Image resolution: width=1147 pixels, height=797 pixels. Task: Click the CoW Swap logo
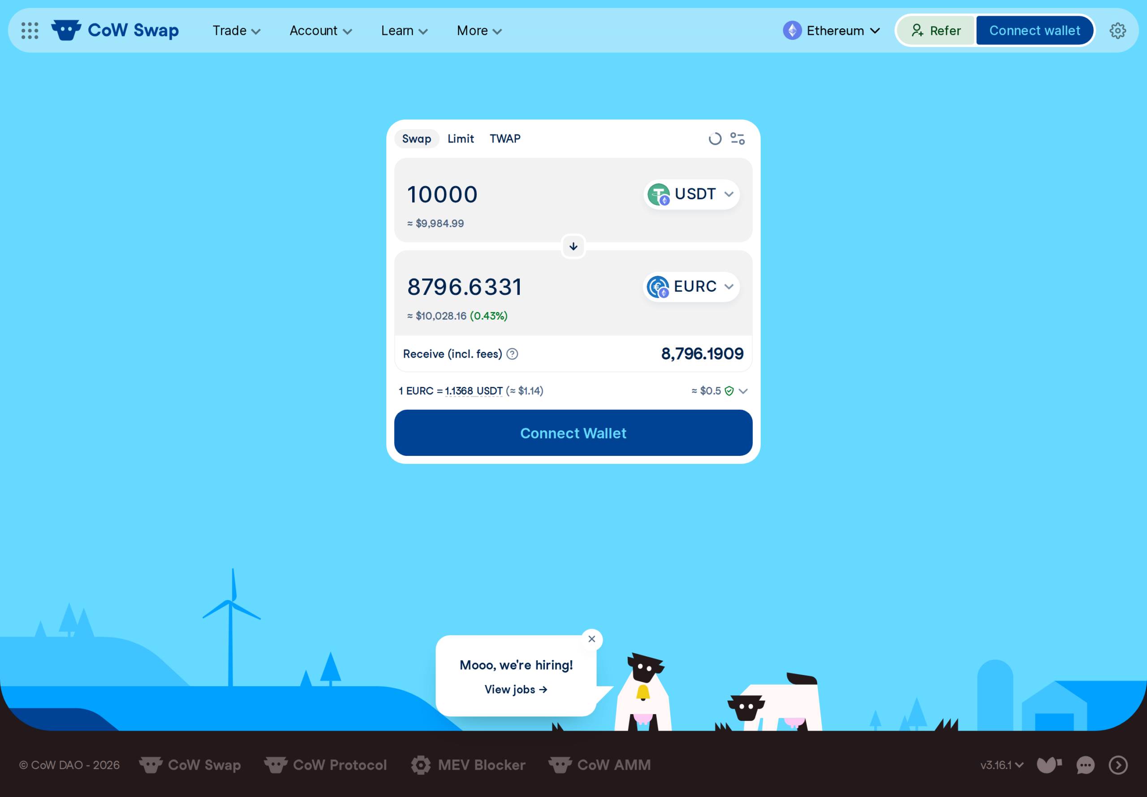115,30
